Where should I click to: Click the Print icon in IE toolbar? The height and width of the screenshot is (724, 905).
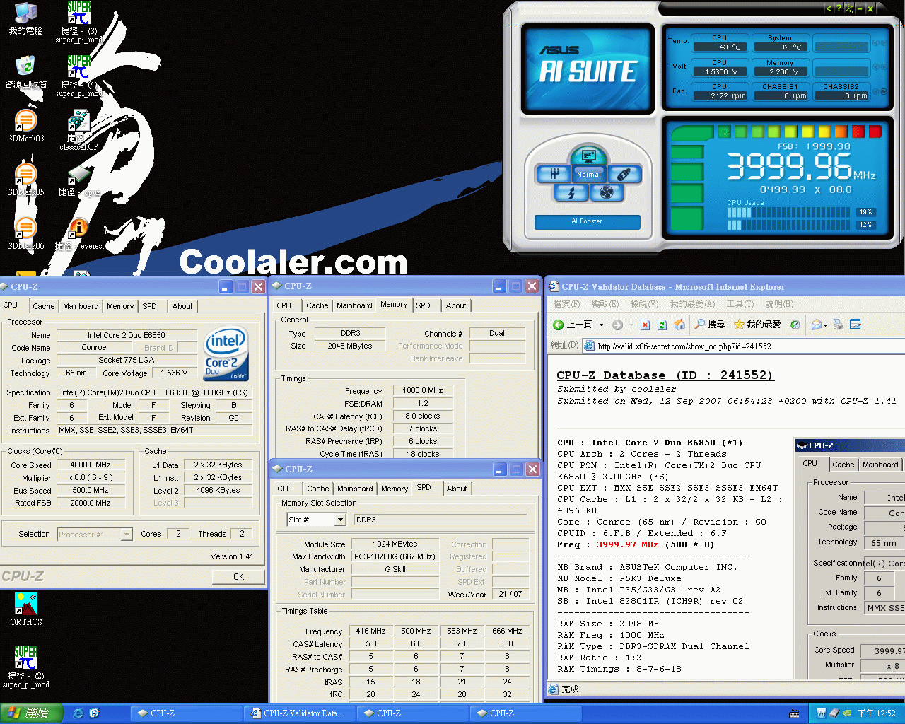(838, 325)
